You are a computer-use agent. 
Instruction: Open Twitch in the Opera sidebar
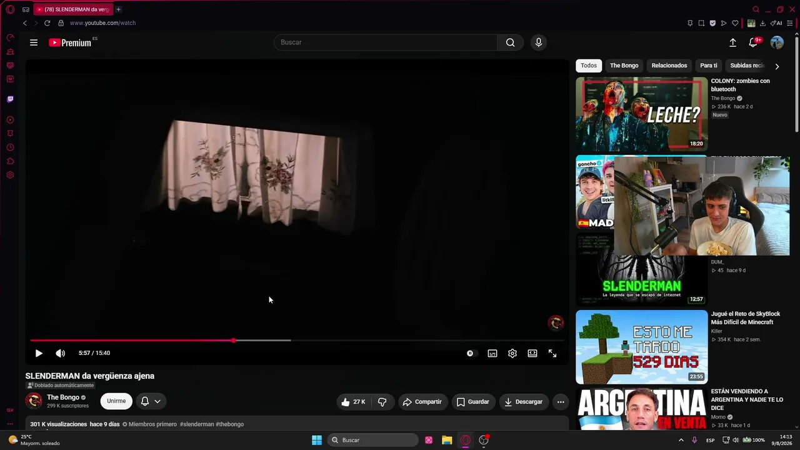pos(10,99)
